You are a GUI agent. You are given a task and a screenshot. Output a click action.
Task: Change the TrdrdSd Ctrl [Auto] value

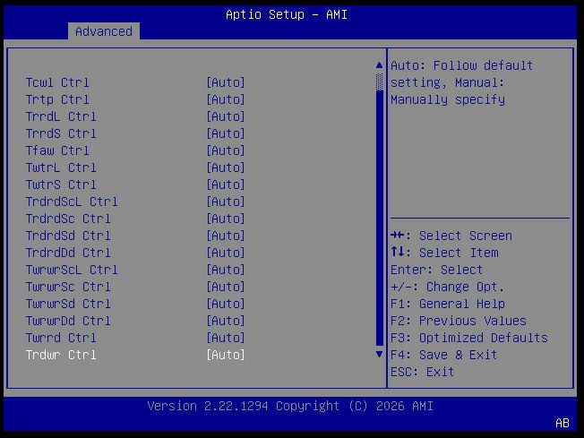click(226, 236)
